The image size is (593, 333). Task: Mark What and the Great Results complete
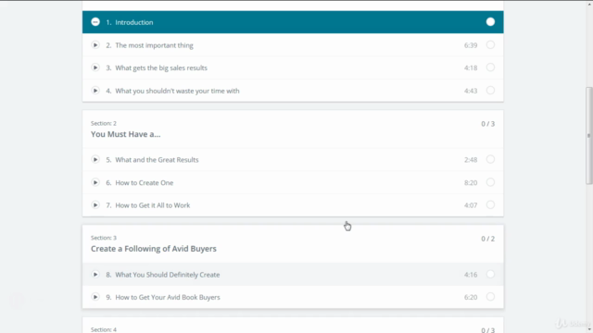click(x=490, y=159)
